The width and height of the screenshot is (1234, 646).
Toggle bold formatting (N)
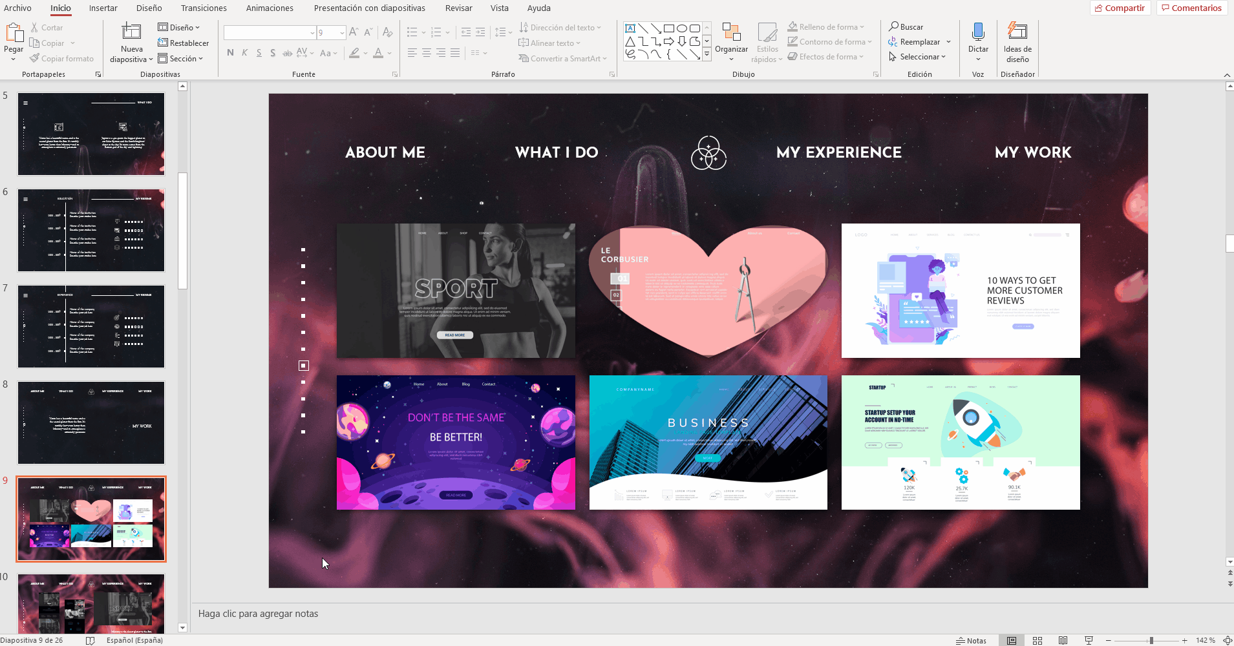(x=230, y=53)
